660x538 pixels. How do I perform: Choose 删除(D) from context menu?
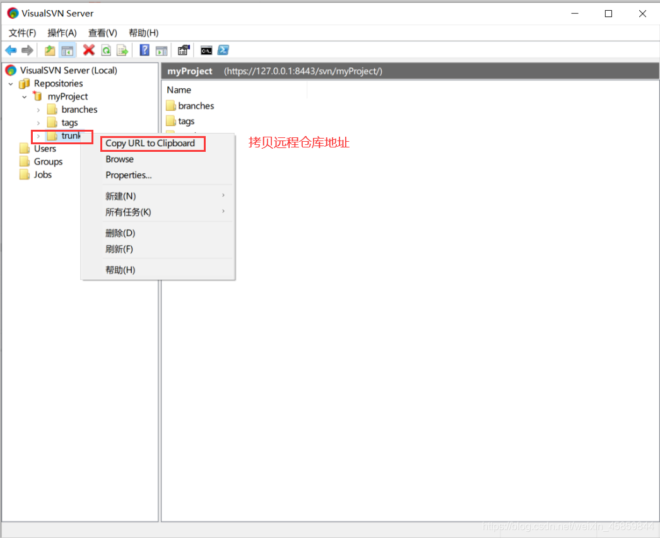tap(158, 233)
